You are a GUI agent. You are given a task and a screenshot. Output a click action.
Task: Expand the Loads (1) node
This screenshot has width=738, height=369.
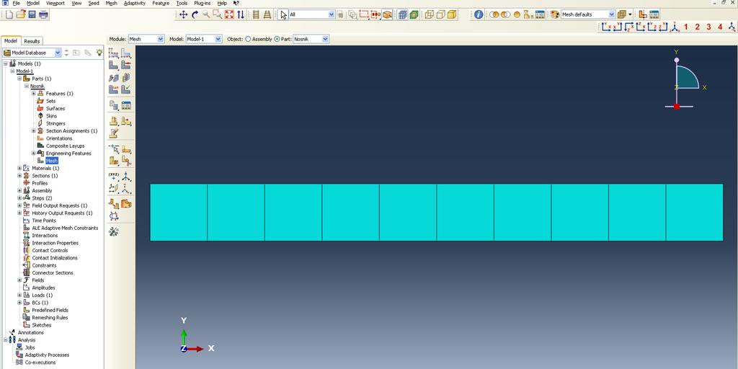point(19,295)
